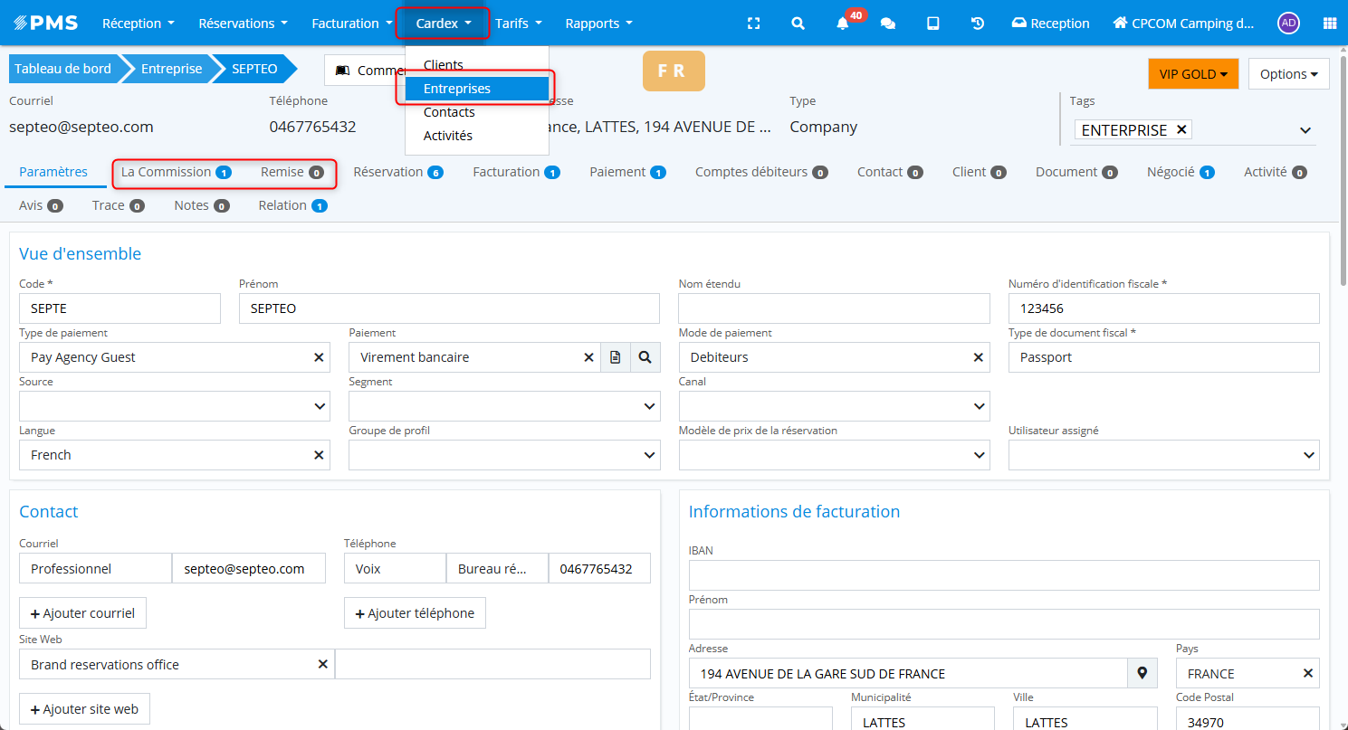
Task: Click the map pin beside Adresse field
Action: (x=1142, y=673)
